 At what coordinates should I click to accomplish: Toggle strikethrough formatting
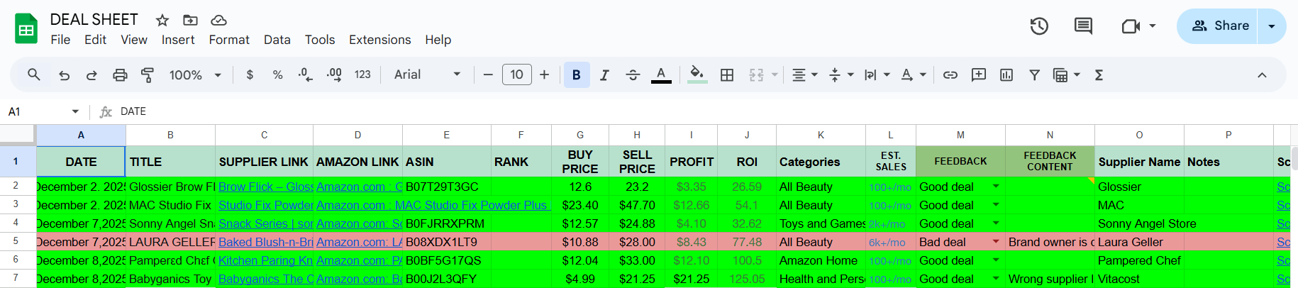633,74
